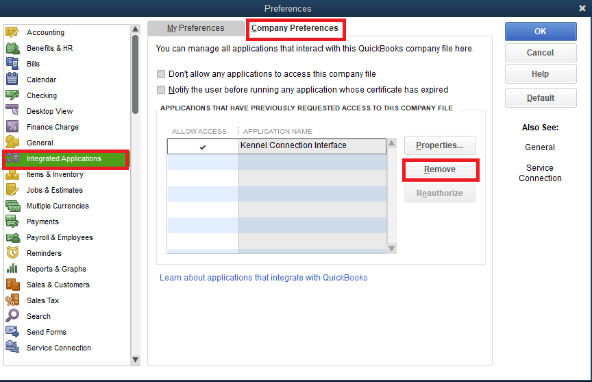The image size is (592, 382).
Task: Click category list scroll-down arrow
Action: (135, 359)
